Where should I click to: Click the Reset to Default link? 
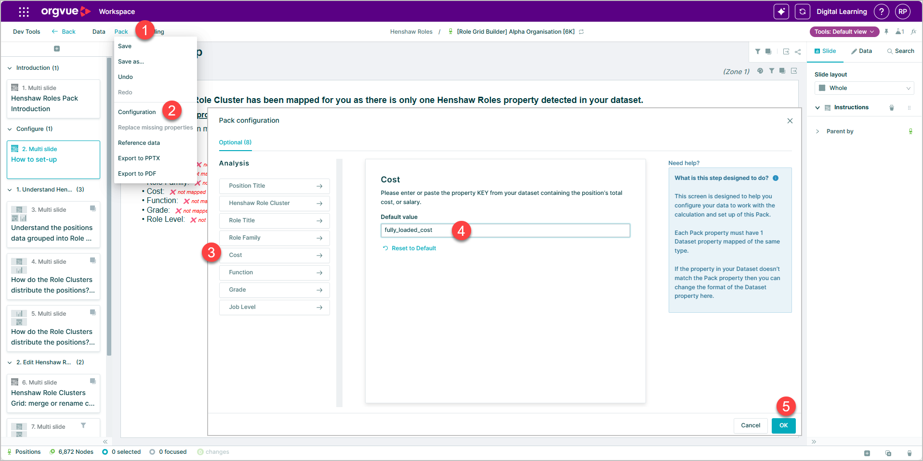point(409,248)
